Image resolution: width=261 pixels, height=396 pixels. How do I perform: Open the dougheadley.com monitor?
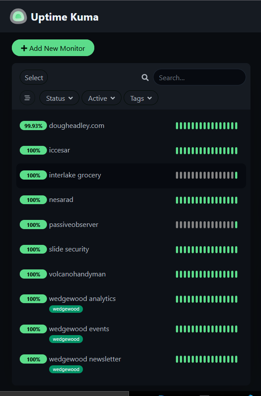pos(131,126)
